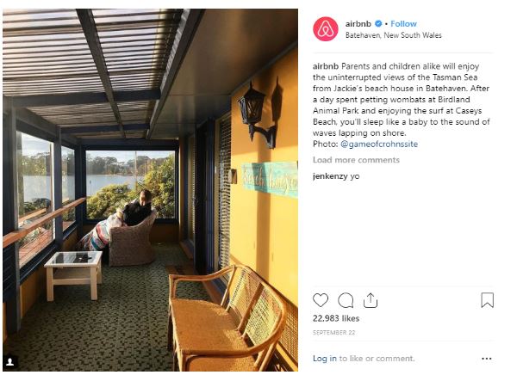The width and height of the screenshot is (517, 375).
Task: Open the September 22 post date link
Action: click(x=334, y=333)
